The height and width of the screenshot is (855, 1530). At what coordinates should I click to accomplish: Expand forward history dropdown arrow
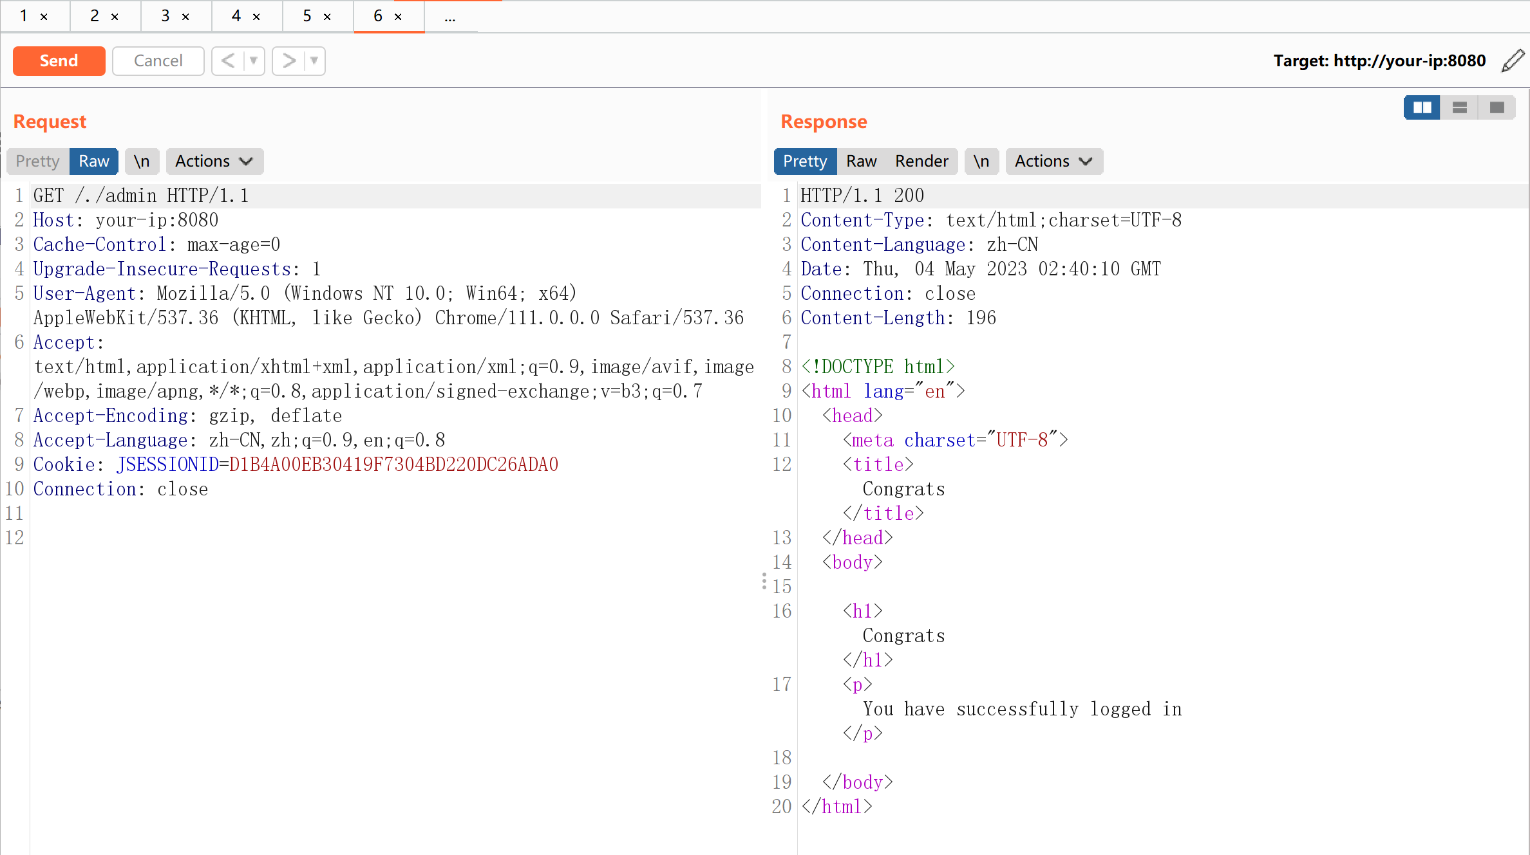tap(314, 61)
